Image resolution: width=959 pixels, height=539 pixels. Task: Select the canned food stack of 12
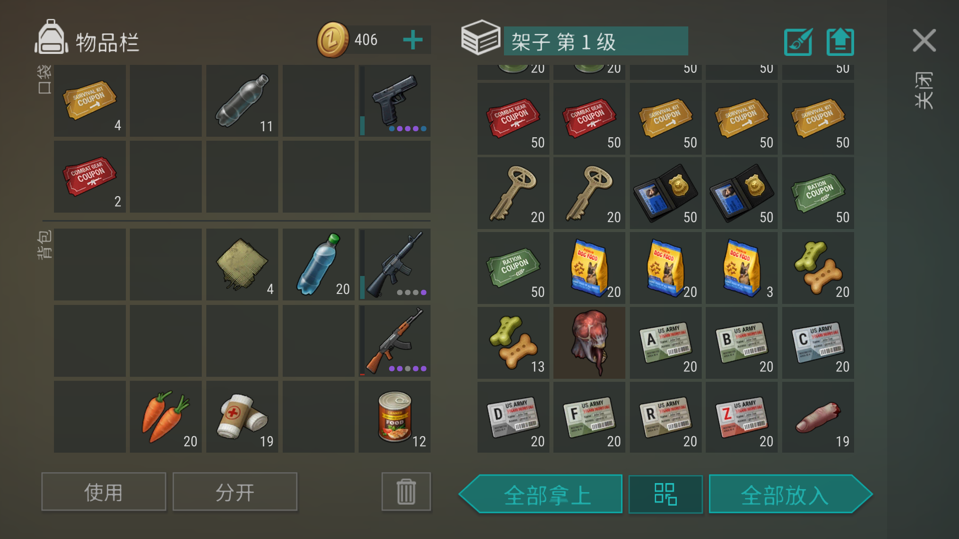click(395, 417)
